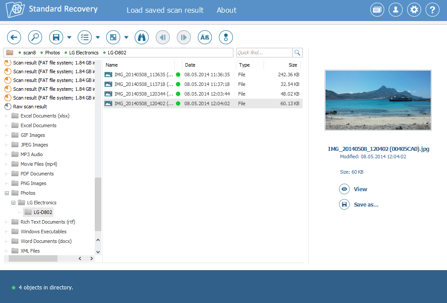Open the view mode dropdown arrow
This screenshot has width=447, height=303.
click(126, 37)
